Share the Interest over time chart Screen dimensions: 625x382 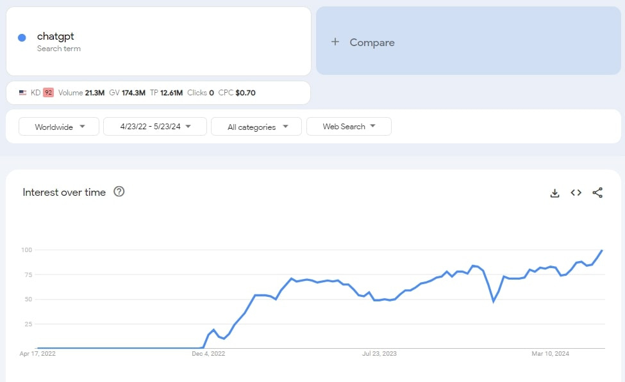597,193
